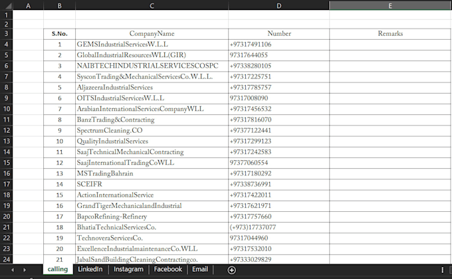Click phone number +97377122441
This screenshot has width=452, height=279.
[279, 131]
